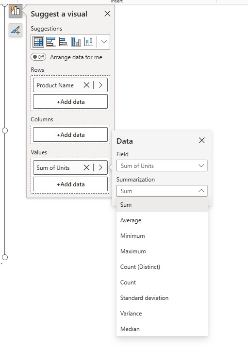The image size is (248, 348).
Task: Expand more visual suggestions dropdown
Action: (103, 42)
